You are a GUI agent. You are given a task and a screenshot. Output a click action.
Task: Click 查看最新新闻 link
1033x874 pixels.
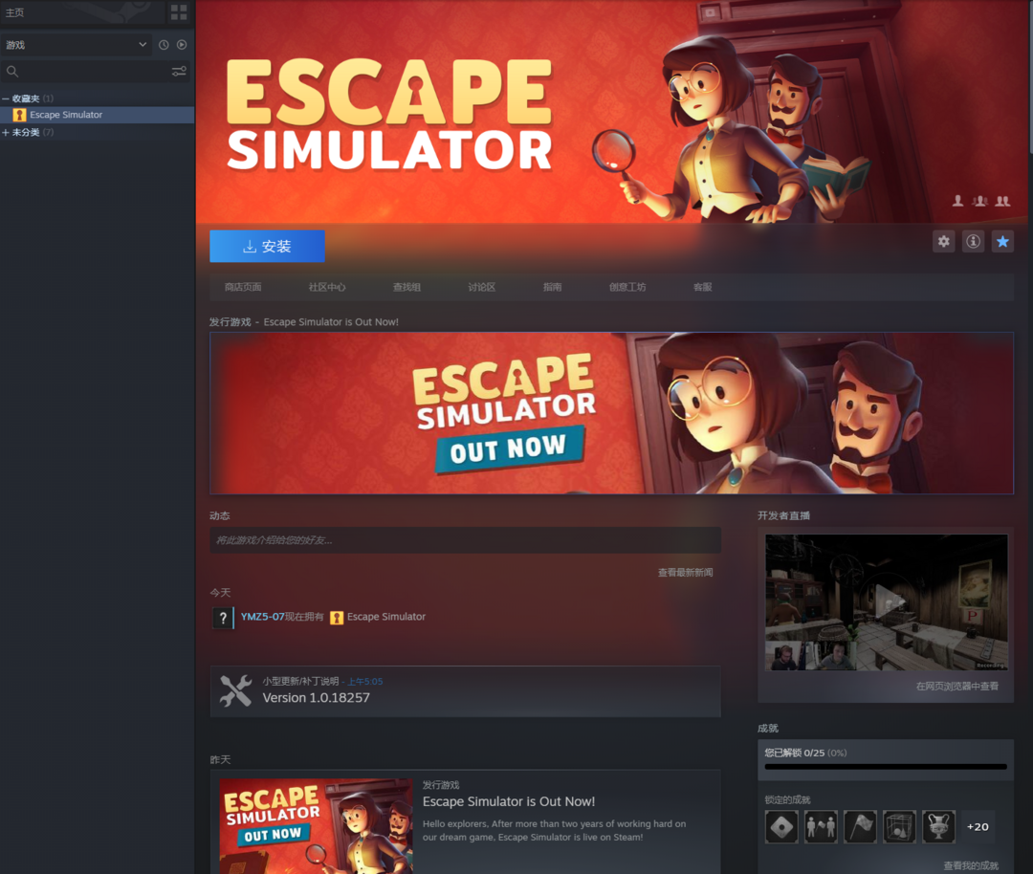(685, 573)
